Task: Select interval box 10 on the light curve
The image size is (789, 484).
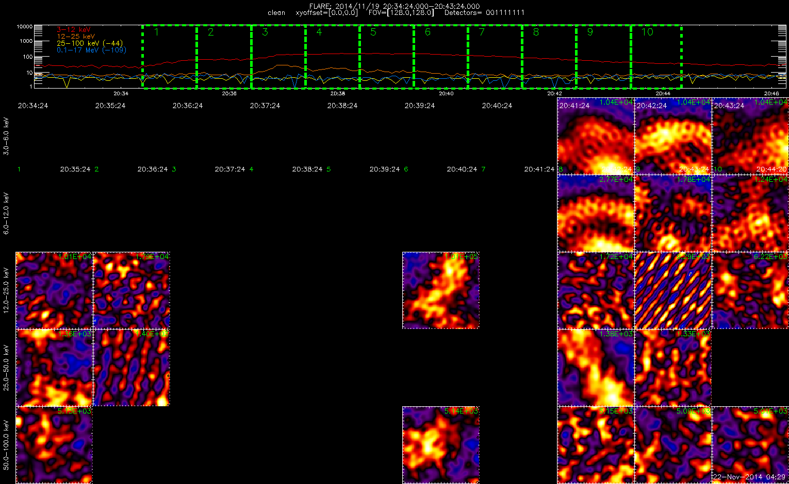Action: (656, 57)
